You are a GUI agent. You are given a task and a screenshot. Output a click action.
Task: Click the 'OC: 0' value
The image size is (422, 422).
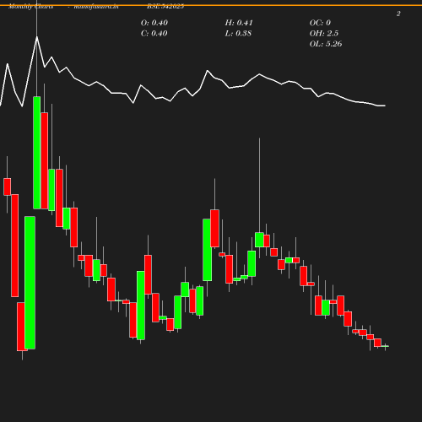tap(320, 23)
